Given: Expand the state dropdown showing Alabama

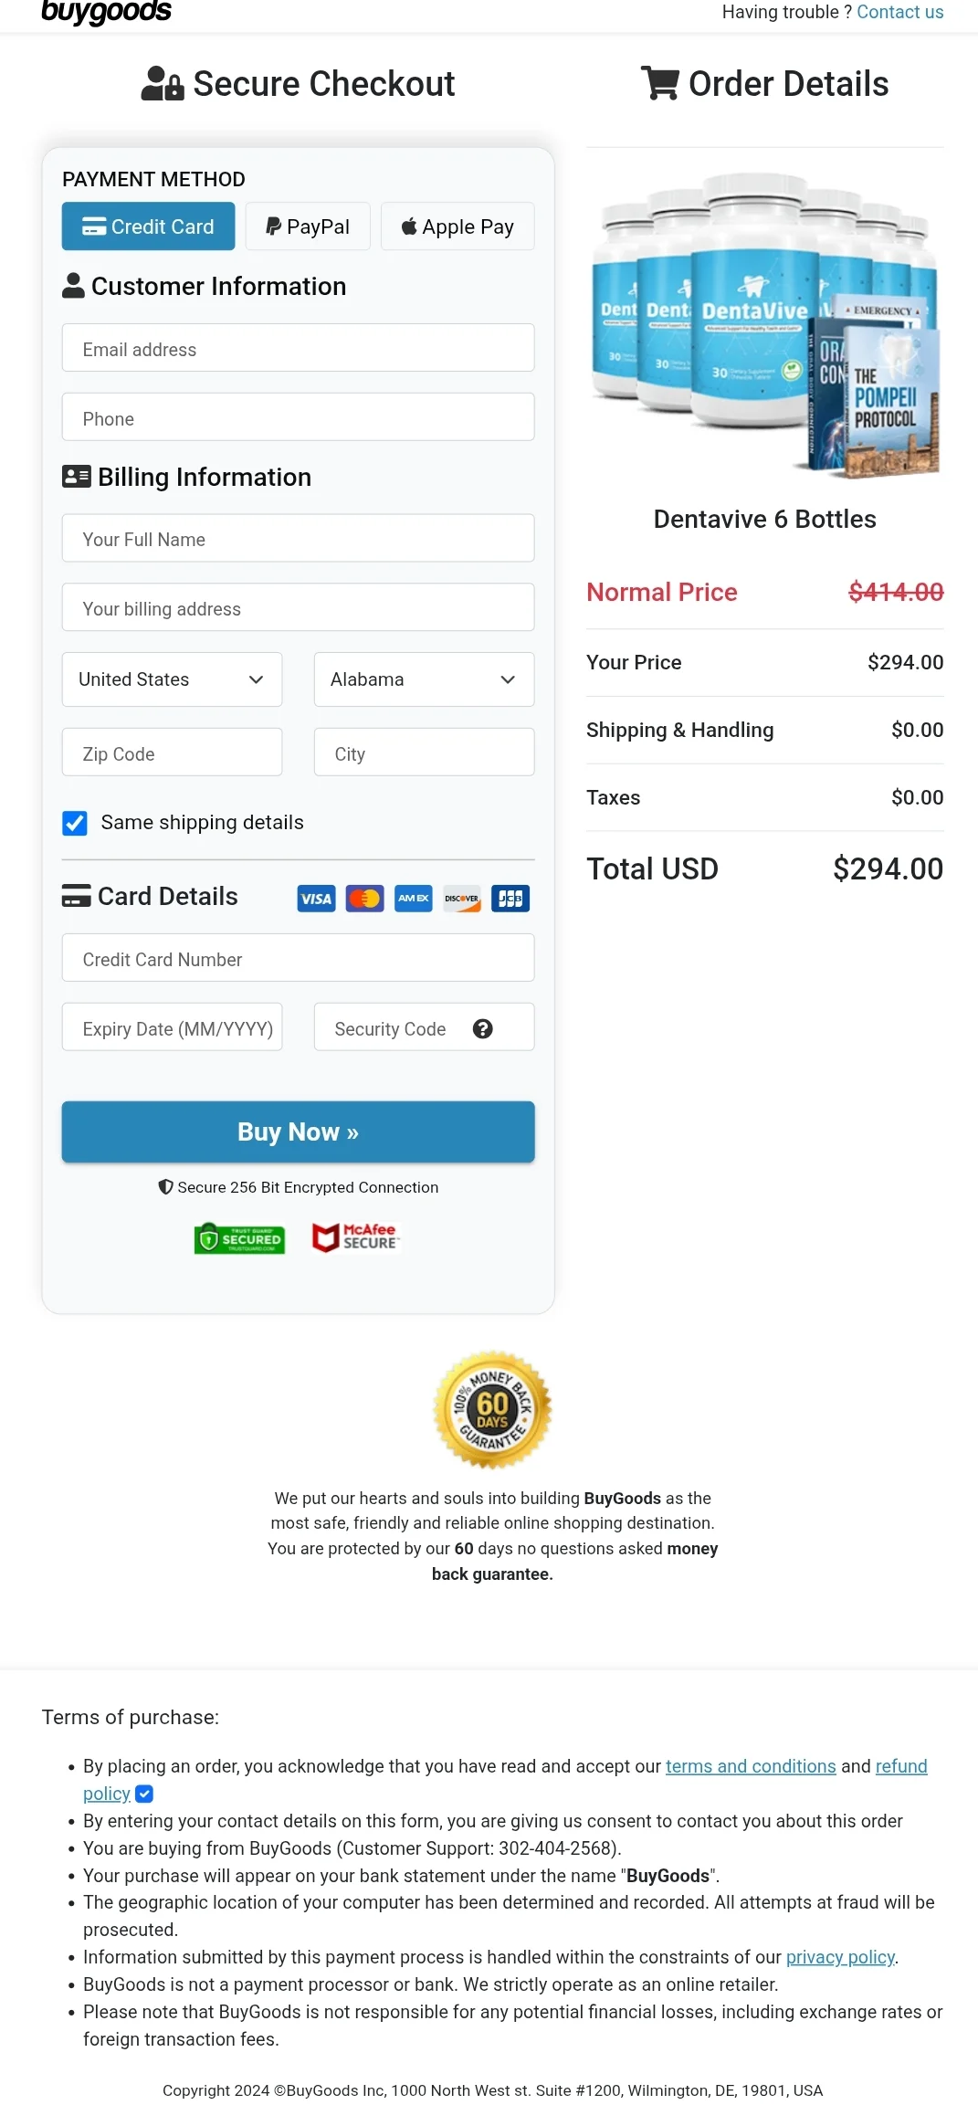Looking at the screenshot, I should pos(423,679).
